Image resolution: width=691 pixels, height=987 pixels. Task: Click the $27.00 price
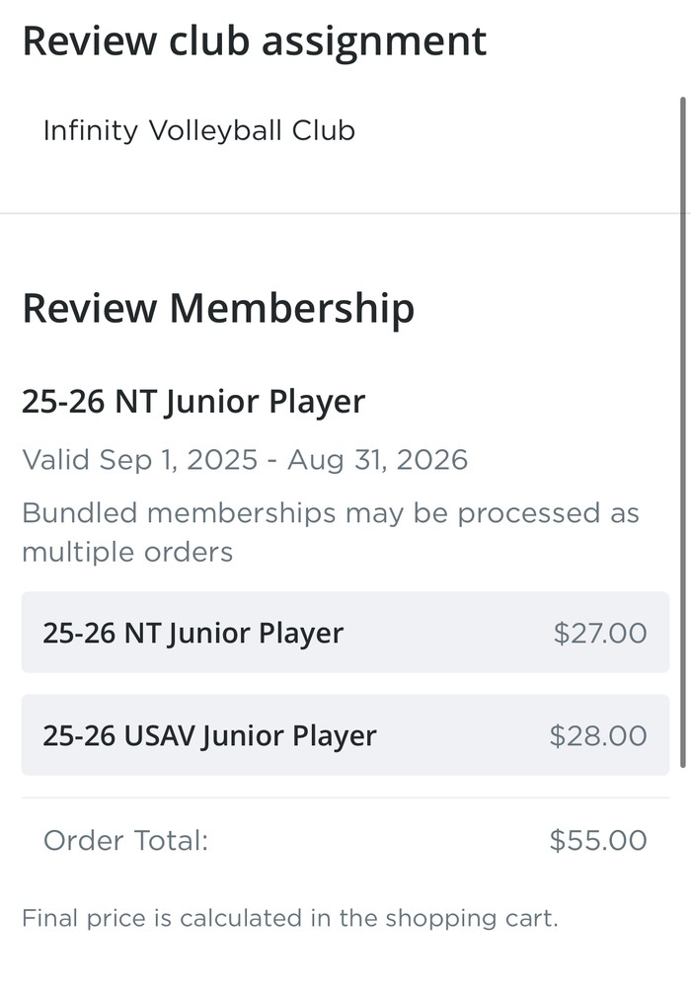pos(599,633)
